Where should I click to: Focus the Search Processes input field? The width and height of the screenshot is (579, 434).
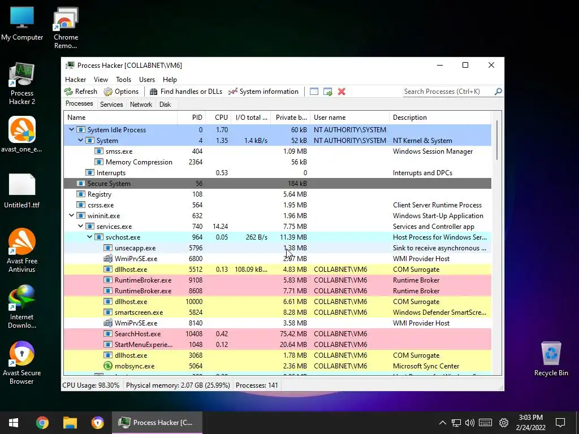(x=448, y=92)
